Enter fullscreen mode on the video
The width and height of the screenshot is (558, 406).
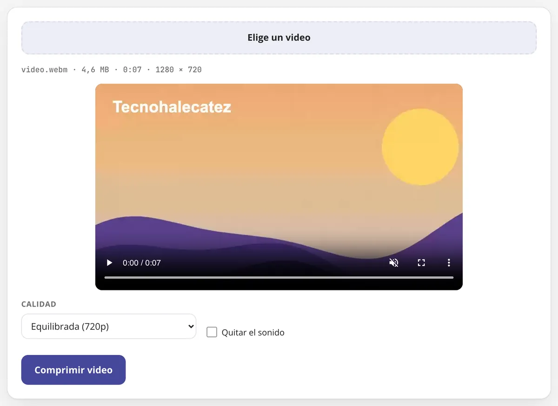click(421, 263)
